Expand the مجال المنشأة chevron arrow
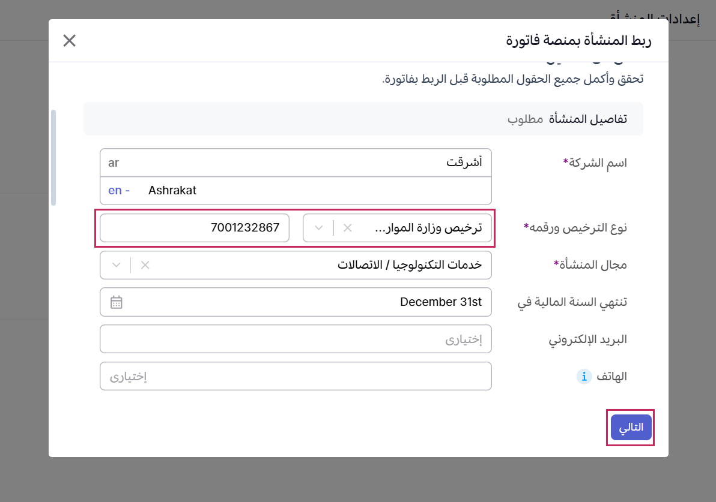This screenshot has height=502, width=716. click(x=117, y=265)
